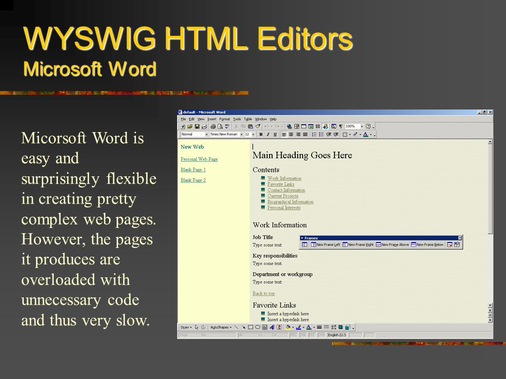
Task: Open Microsoft Word Help question-mark icon
Action: [368, 127]
